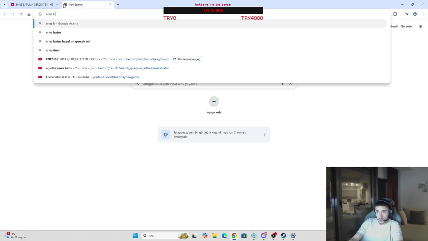Click the Chrome taskbar icon
This screenshot has height=241, width=428.
point(234,236)
